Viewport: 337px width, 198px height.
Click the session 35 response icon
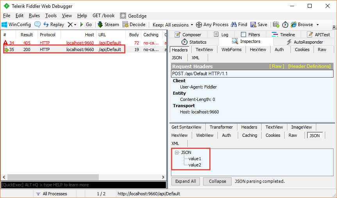6,49
